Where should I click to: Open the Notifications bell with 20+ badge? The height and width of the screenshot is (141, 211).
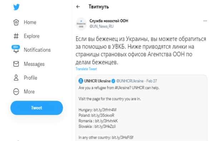pyautogui.click(x=16, y=49)
